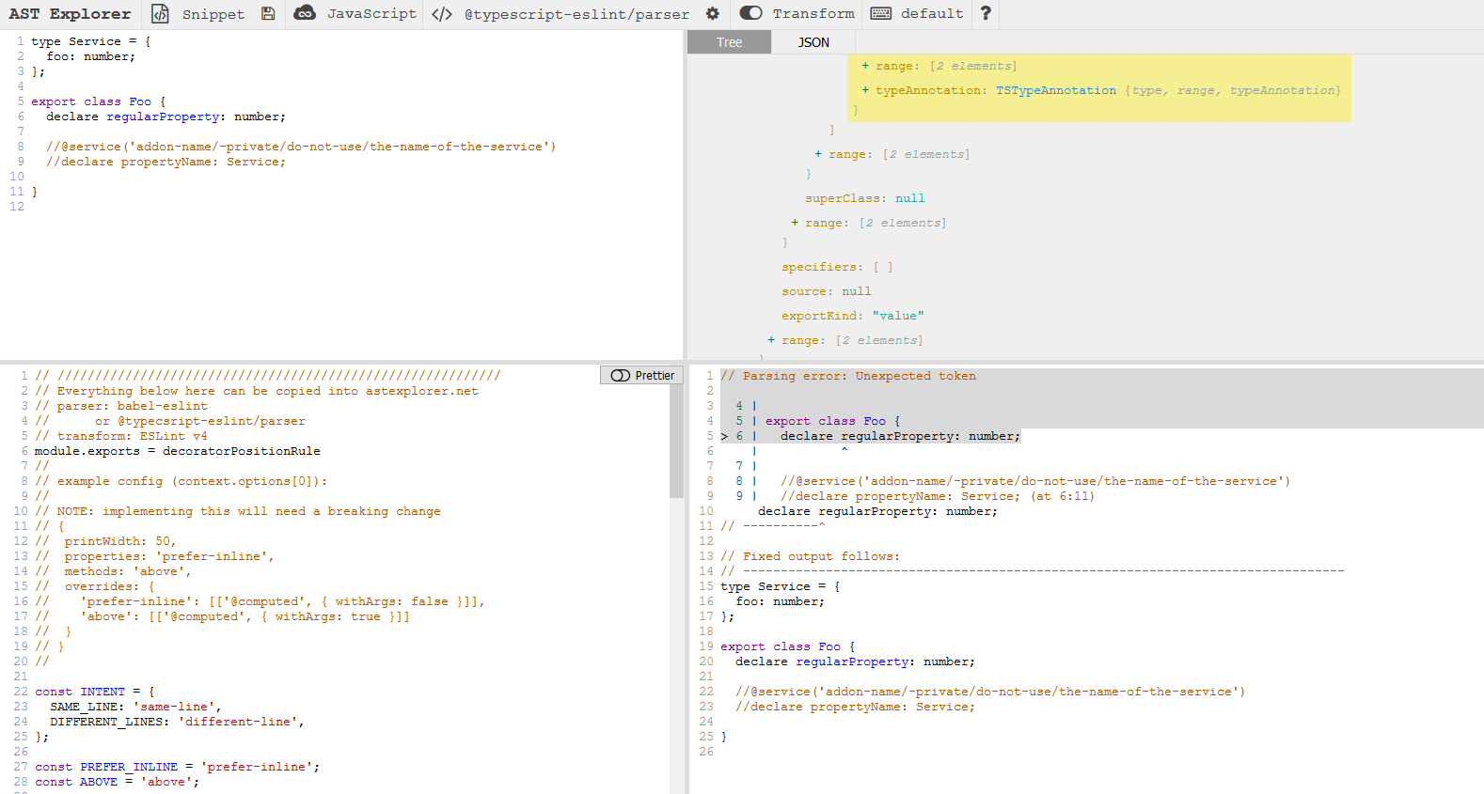Open parser settings gear icon
The width and height of the screenshot is (1484, 794).
point(713,14)
